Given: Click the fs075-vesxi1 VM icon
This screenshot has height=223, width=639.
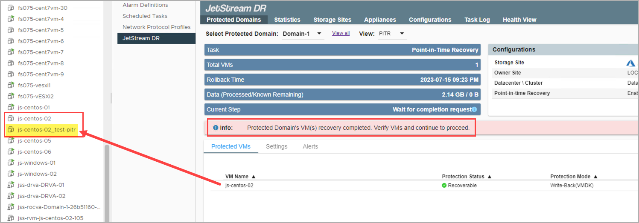Looking at the screenshot, I should pyautogui.click(x=11, y=86).
